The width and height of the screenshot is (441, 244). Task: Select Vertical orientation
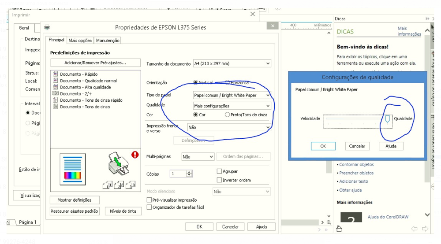pos(195,82)
